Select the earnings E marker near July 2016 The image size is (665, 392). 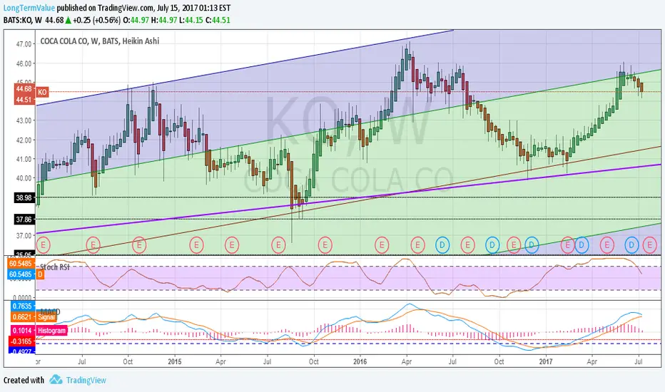pos(467,244)
